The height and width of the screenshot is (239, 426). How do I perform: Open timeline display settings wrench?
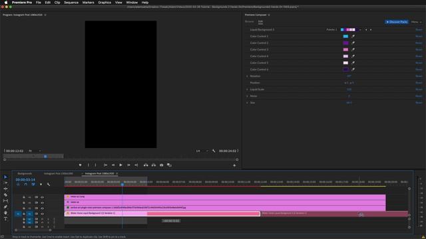[49, 185]
